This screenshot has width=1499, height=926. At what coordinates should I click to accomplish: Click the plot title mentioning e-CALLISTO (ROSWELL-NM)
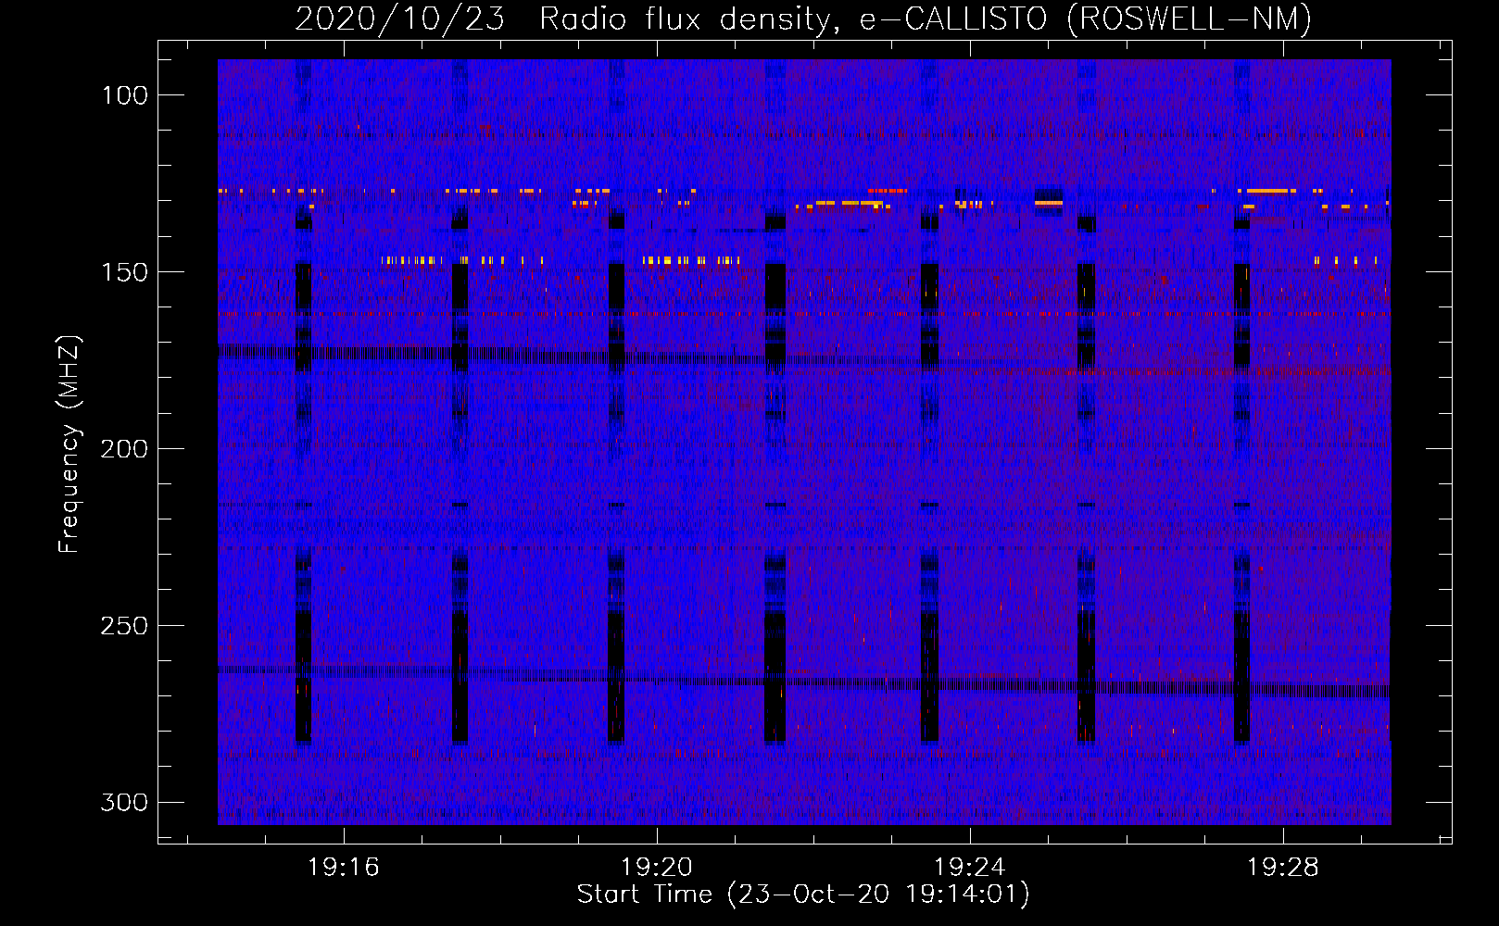tap(803, 19)
